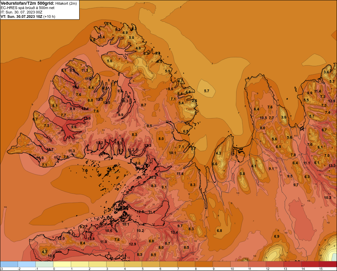Select the legend swatch between 0 and 1

click(62, 264)
